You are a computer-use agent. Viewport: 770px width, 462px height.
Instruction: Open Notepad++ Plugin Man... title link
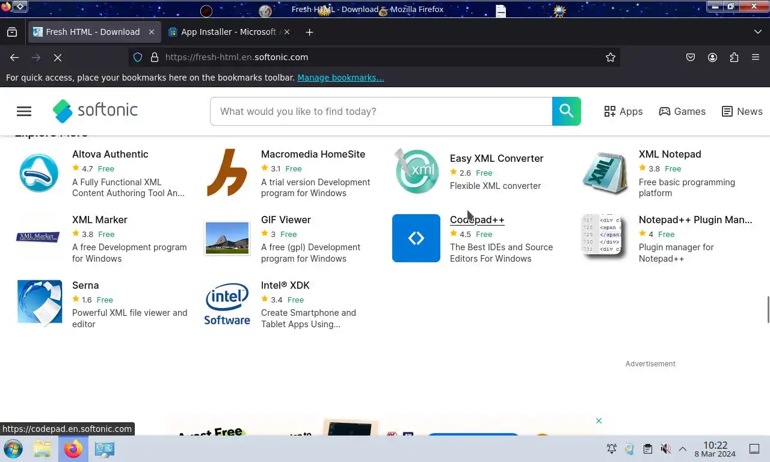(x=695, y=220)
